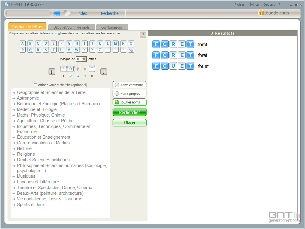
Task: Expand Langues et Littérature category
Action: pos(38,182)
